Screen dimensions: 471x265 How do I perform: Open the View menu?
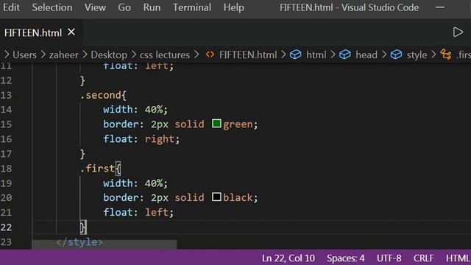(x=95, y=7)
